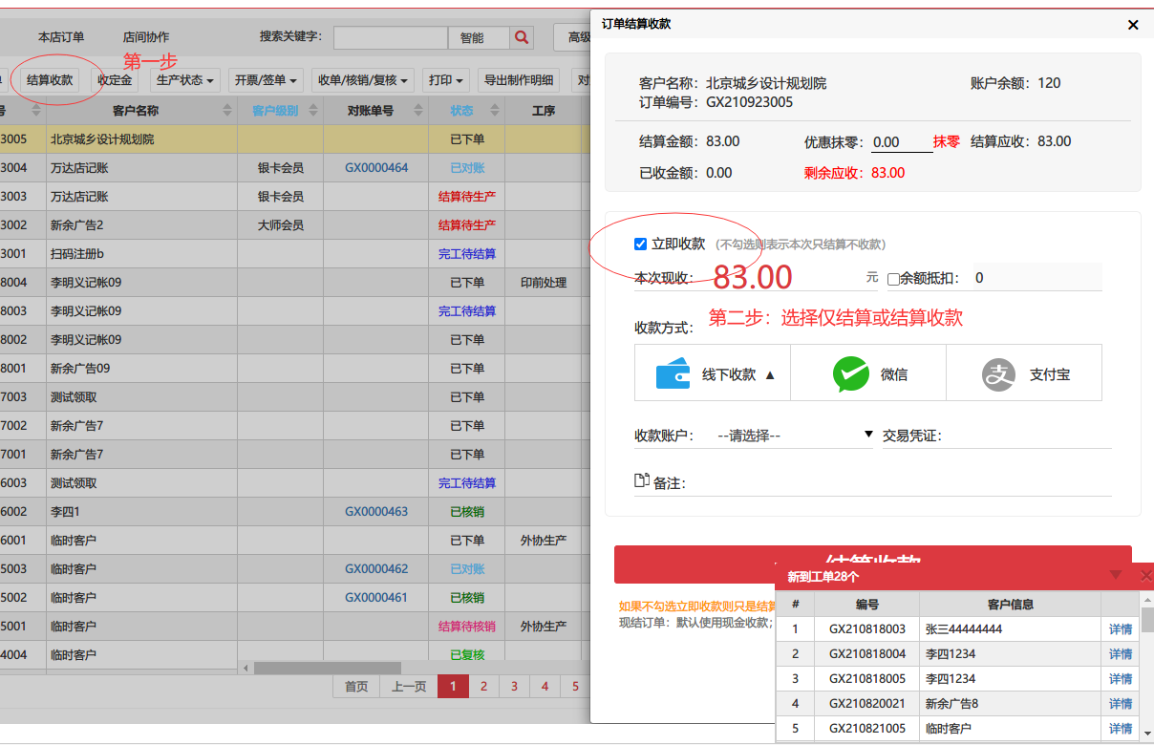Select the blue wallet 线下收款 icon
Image resolution: width=1154 pixels, height=745 pixels.
(x=673, y=373)
